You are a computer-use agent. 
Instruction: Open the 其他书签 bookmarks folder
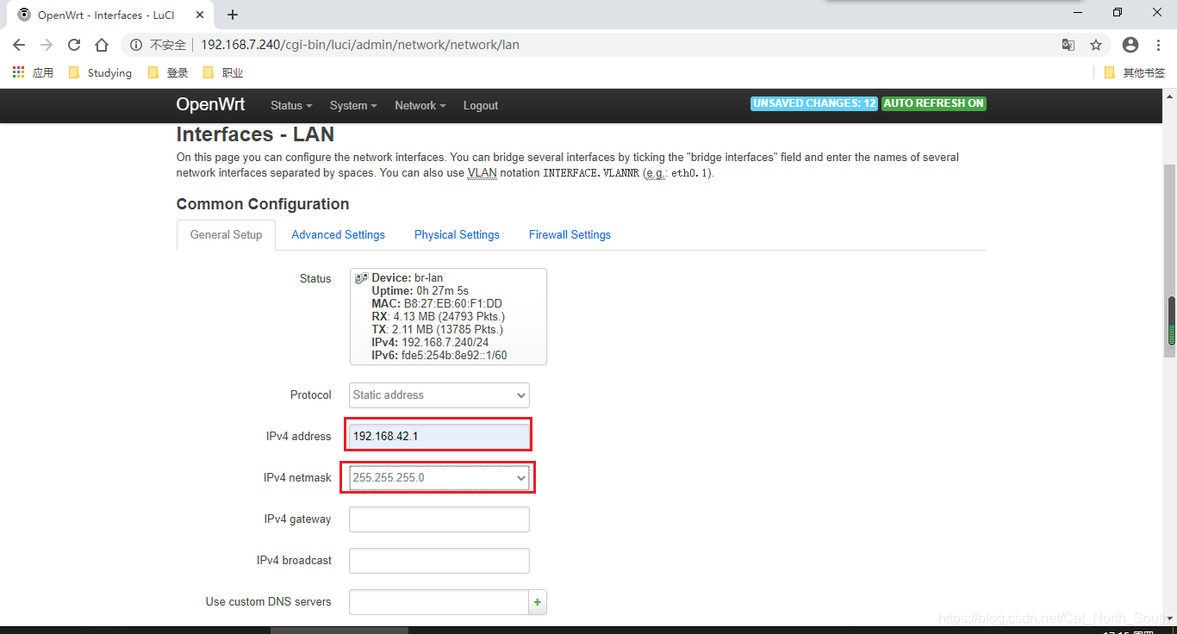pyautogui.click(x=1135, y=72)
